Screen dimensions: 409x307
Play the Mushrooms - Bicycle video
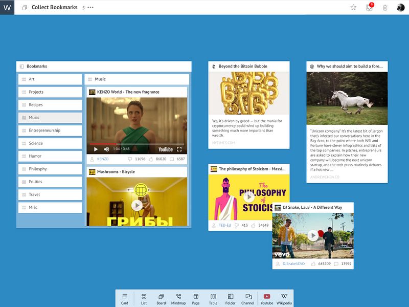pos(137,206)
